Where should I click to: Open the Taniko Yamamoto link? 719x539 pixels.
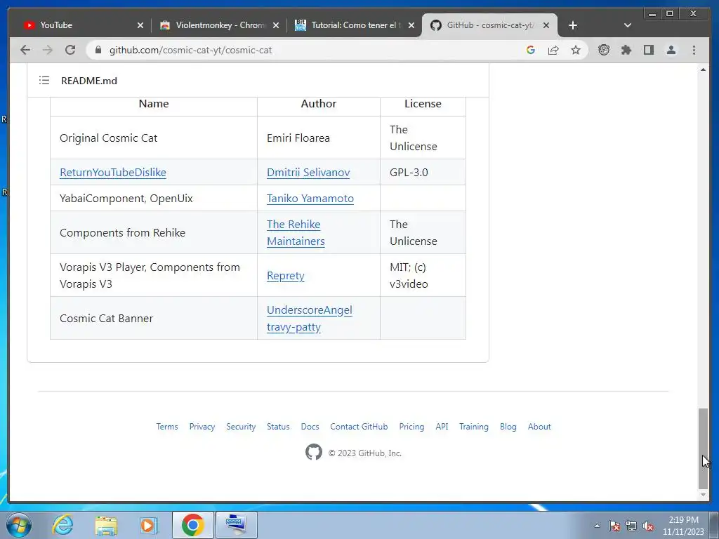click(x=310, y=199)
